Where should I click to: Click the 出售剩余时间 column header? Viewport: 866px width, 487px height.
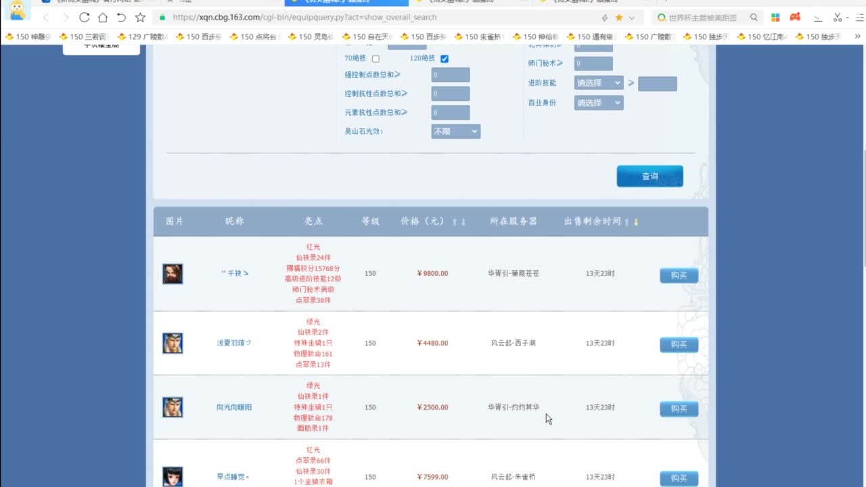click(x=593, y=221)
